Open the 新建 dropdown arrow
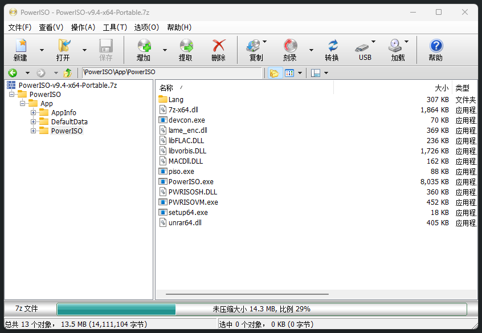The width and height of the screenshot is (482, 333). (42, 50)
